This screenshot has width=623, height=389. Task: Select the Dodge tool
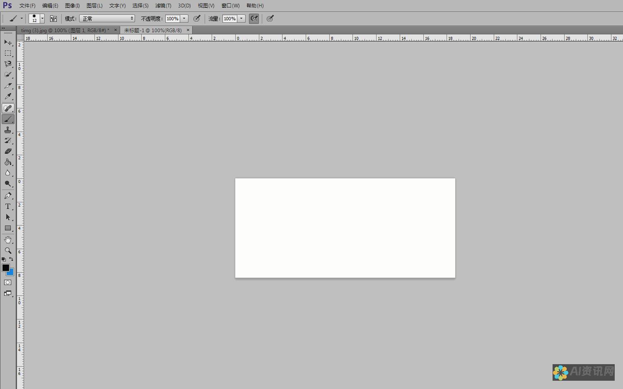(x=8, y=183)
